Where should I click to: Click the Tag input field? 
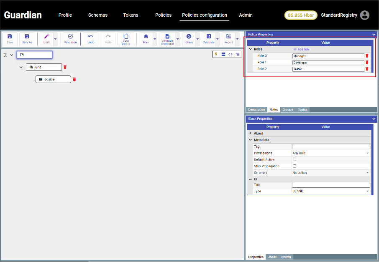point(330,146)
